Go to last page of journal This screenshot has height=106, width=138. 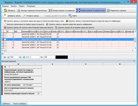24,57
